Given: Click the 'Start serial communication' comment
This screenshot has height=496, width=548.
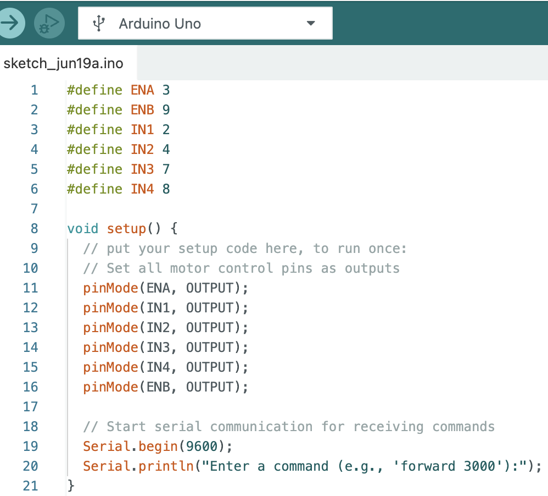Looking at the screenshot, I should 289,427.
